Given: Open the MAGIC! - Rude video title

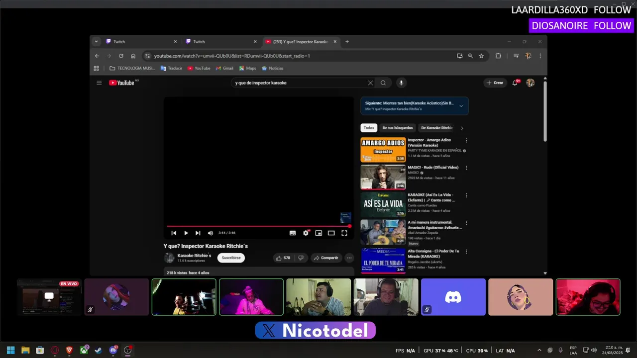Looking at the screenshot, I should [x=433, y=168].
